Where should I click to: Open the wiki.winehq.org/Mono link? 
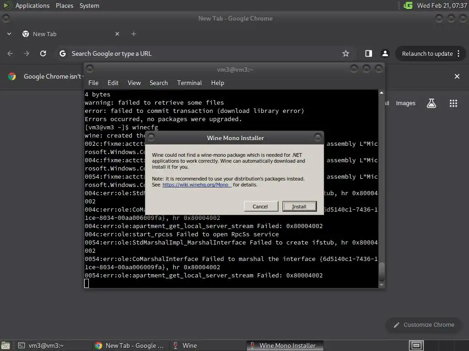(196, 185)
